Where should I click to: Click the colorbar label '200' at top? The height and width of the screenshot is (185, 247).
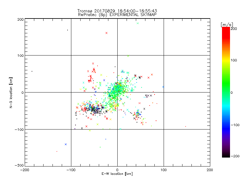(234, 29)
